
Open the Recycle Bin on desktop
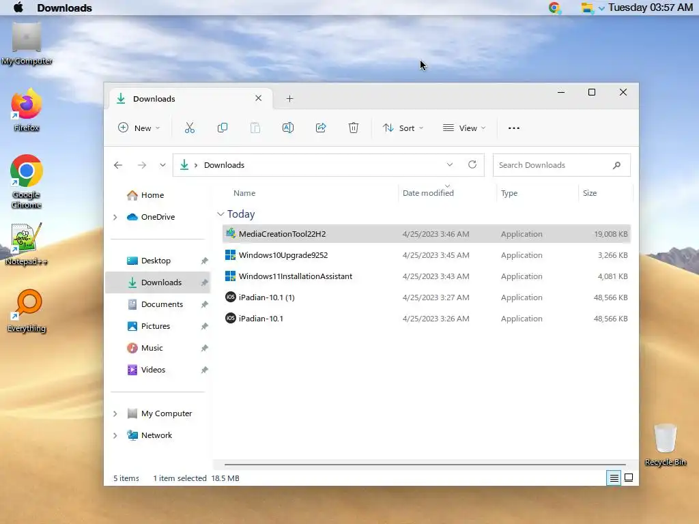point(665,444)
